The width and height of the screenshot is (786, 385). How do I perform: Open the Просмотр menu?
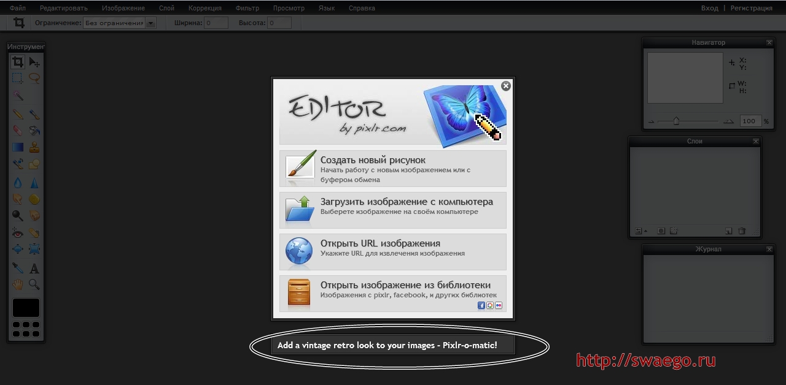[x=289, y=8]
